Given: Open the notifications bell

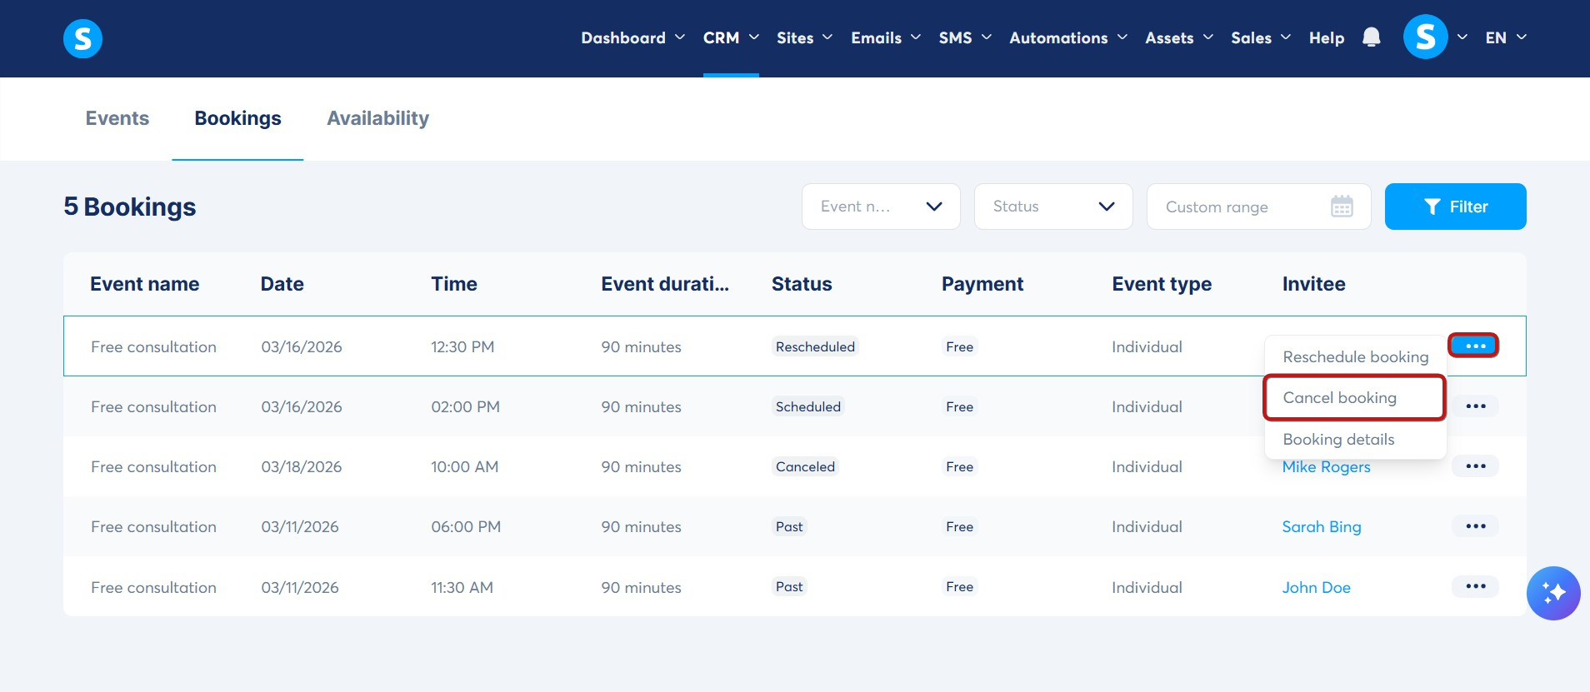Looking at the screenshot, I should 1371,37.
